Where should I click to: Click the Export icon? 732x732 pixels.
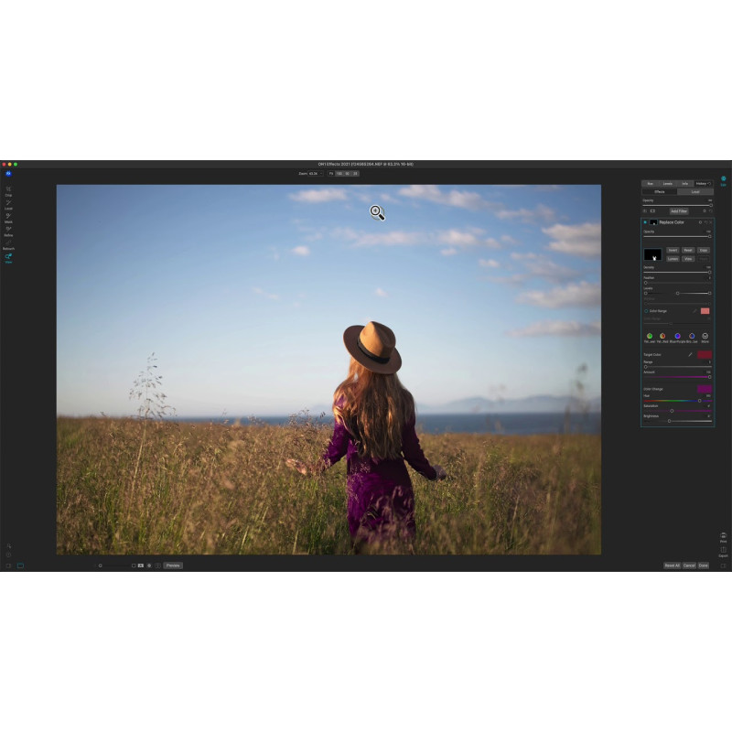coord(723,551)
